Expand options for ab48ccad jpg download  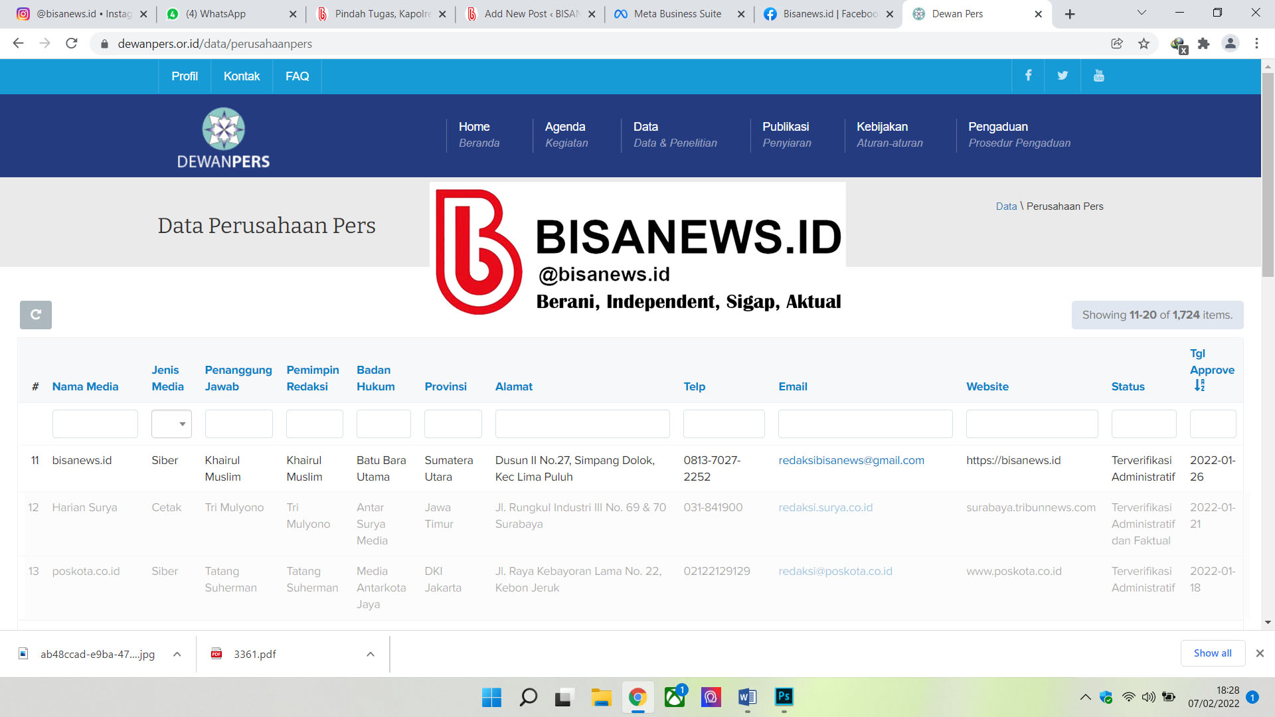pyautogui.click(x=177, y=655)
